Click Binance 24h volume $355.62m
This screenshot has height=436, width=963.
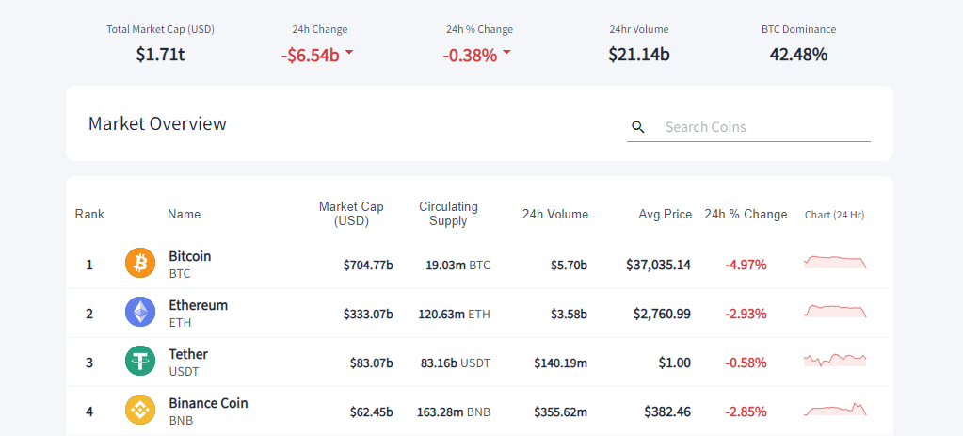coord(561,412)
